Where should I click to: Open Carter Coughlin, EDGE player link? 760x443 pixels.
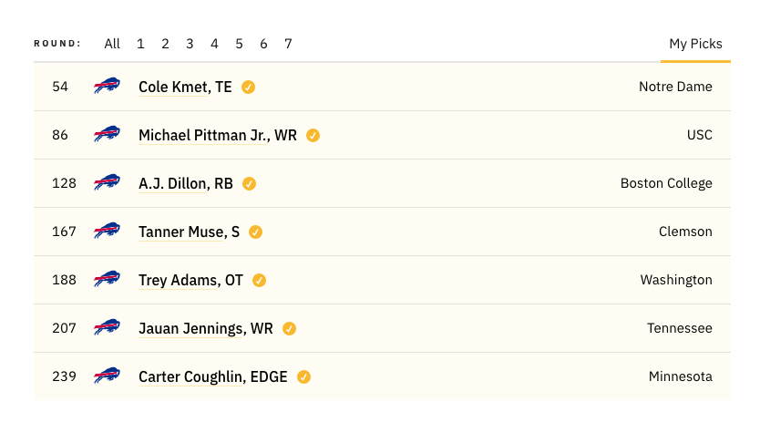coord(213,377)
